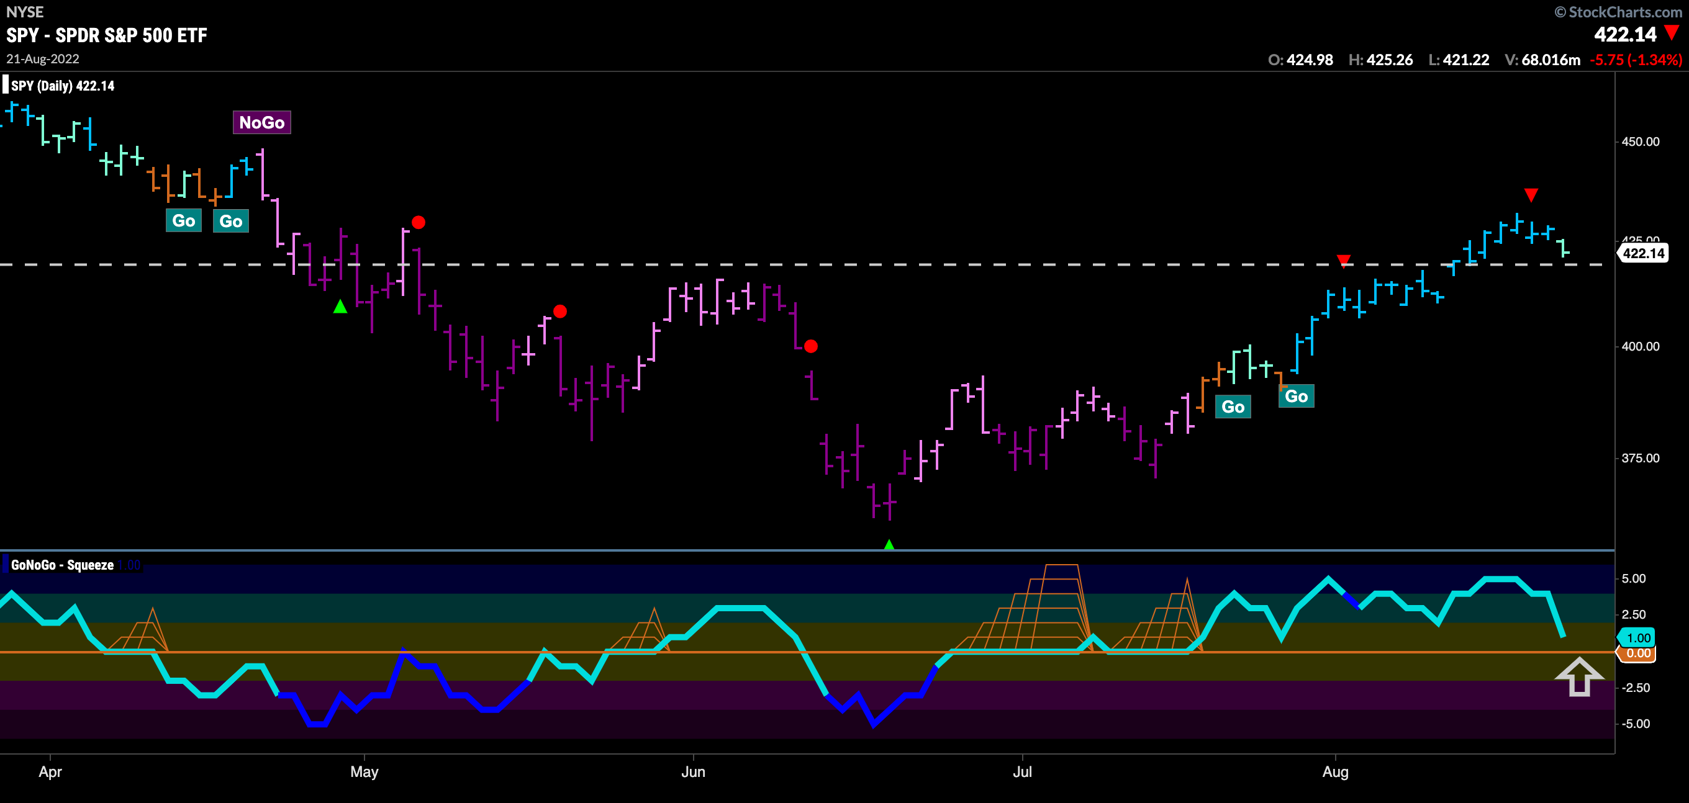The height and width of the screenshot is (803, 1689).
Task: Click the red down triangle above the mid-August high
Action: click(x=1531, y=195)
